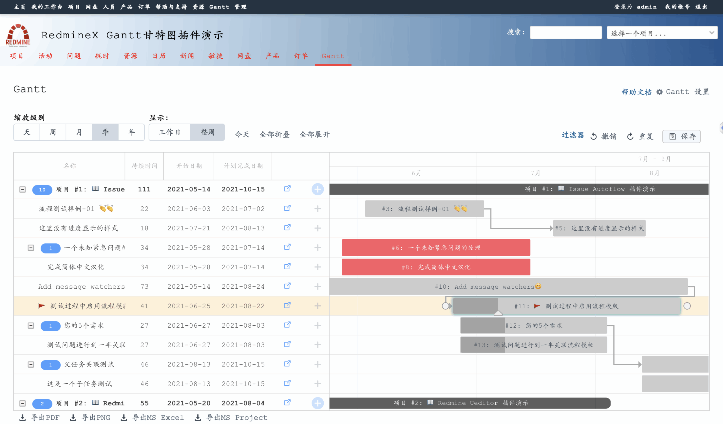Open the 管理 menu
Viewport: 723px width, 424px height.
pyautogui.click(x=240, y=7)
